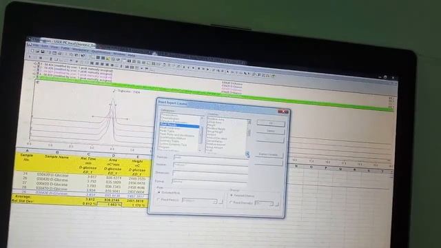Open the Fixed Peak(s) dropdown
Screen dimensions: 441x248
(215, 201)
